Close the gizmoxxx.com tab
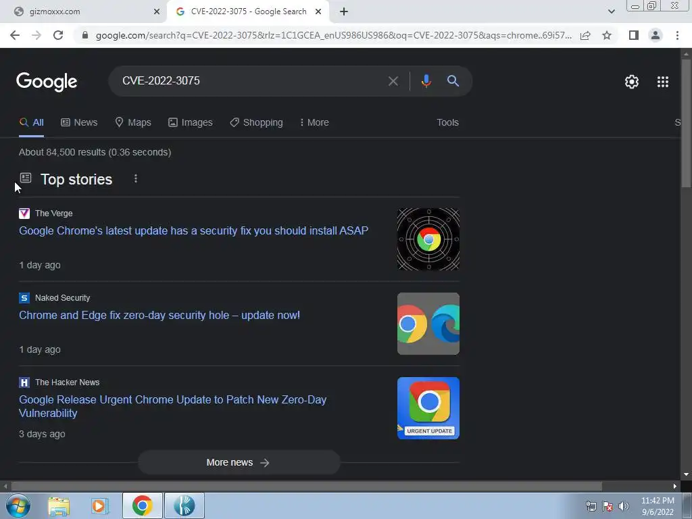The image size is (692, 519). point(156,12)
